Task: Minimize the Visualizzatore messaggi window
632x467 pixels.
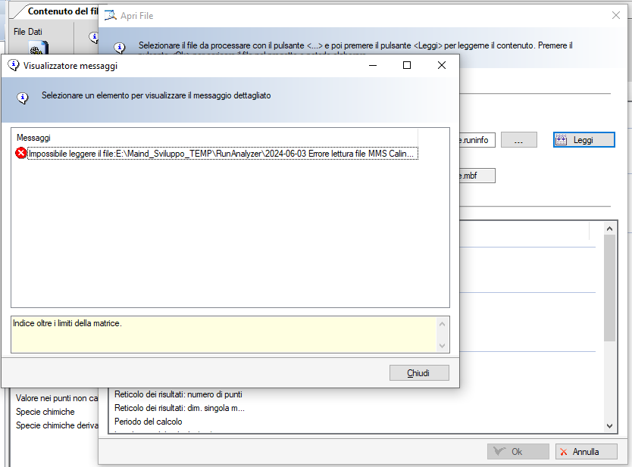Action: tap(373, 65)
